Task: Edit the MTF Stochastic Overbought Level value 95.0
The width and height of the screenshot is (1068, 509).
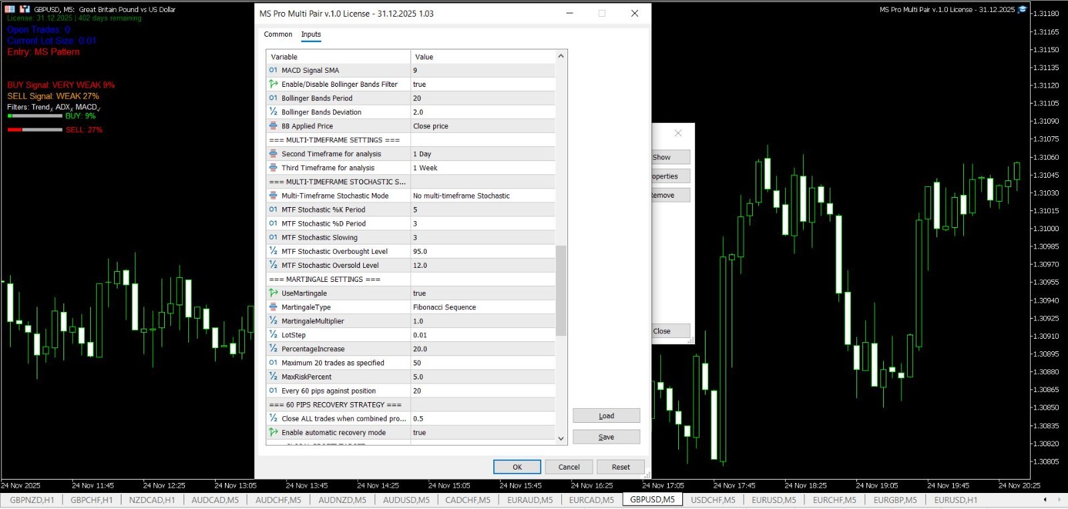Action: (x=483, y=251)
